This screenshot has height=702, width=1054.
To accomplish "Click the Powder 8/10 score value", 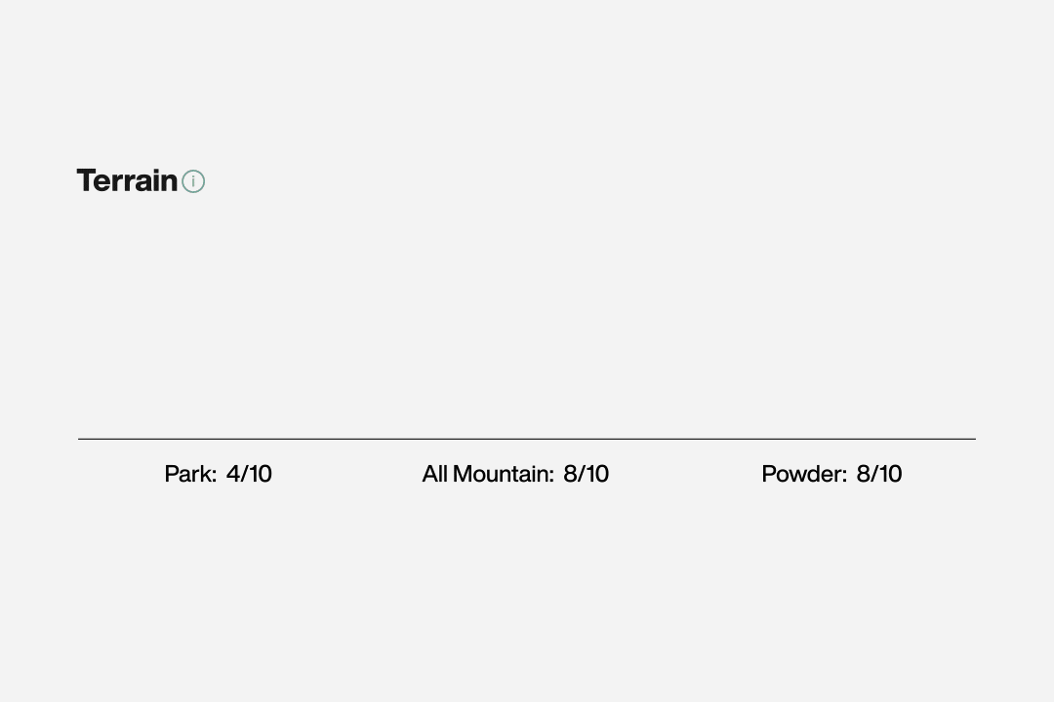I will (879, 474).
